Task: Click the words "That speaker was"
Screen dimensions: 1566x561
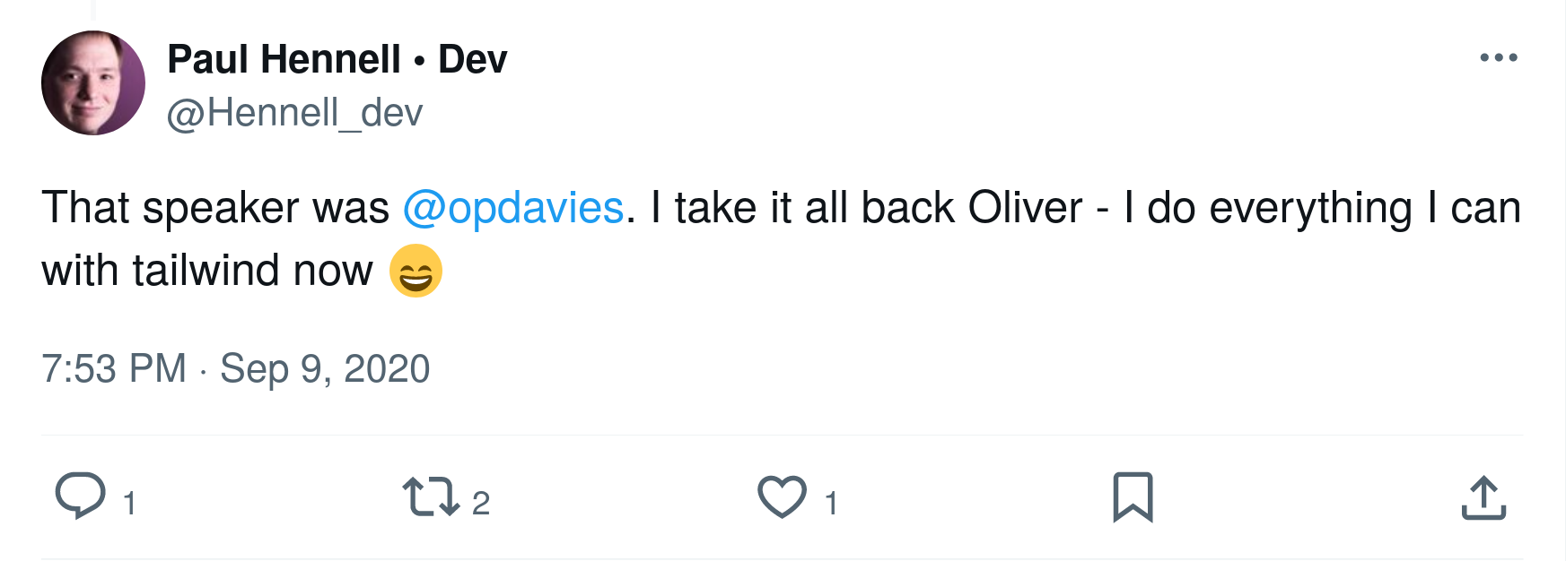Action: (215, 208)
